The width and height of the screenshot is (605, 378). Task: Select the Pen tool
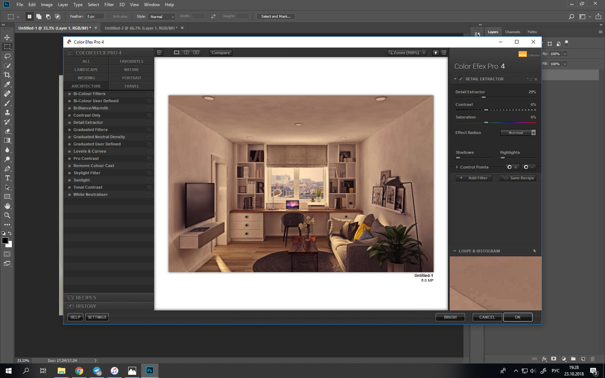click(7, 168)
